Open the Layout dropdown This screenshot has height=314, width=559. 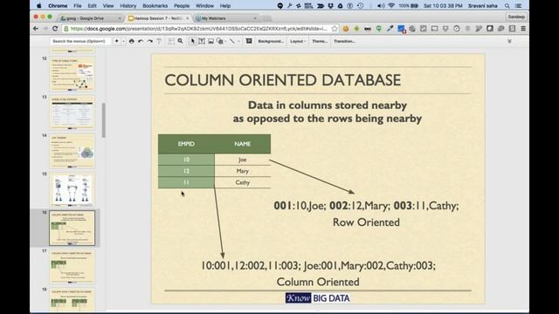(297, 41)
